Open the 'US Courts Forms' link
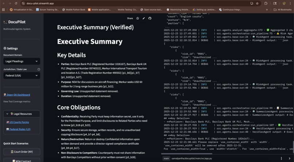The width and height of the screenshot is (294, 162). coord(18,122)
